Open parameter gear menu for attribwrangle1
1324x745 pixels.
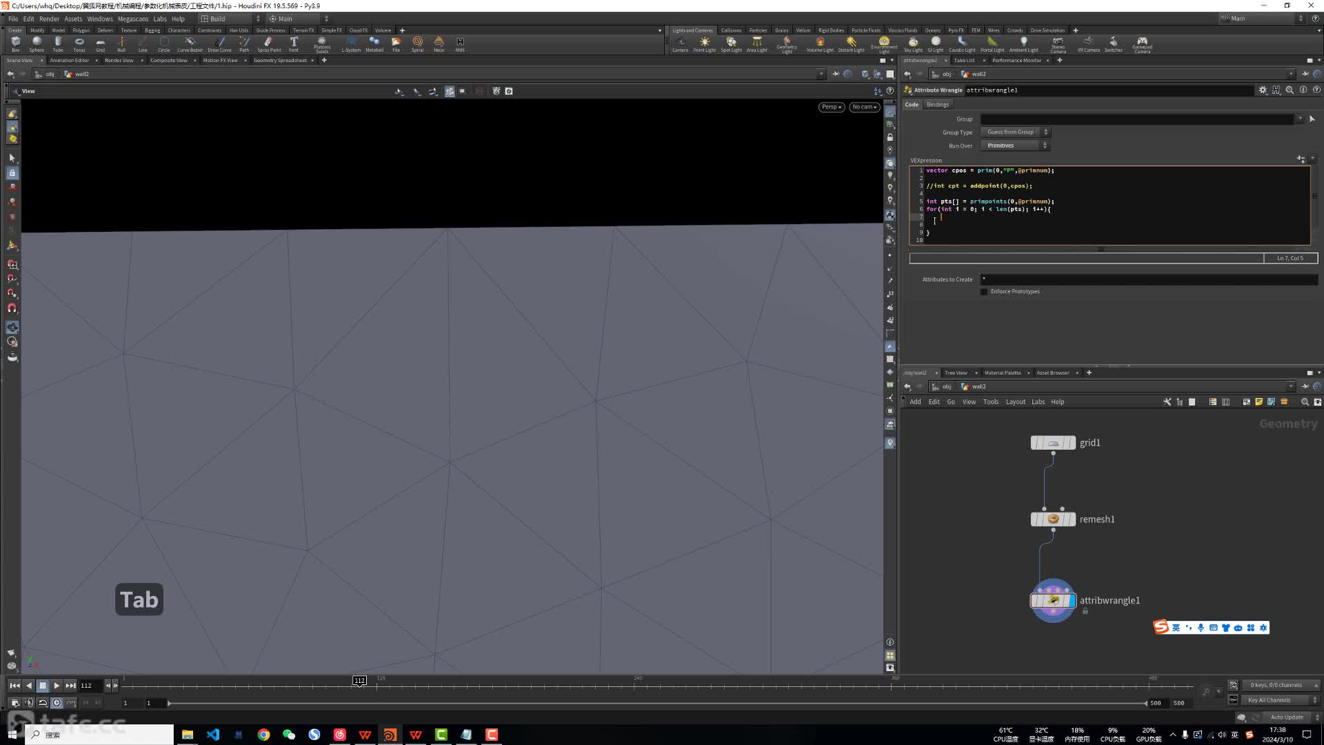1263,90
